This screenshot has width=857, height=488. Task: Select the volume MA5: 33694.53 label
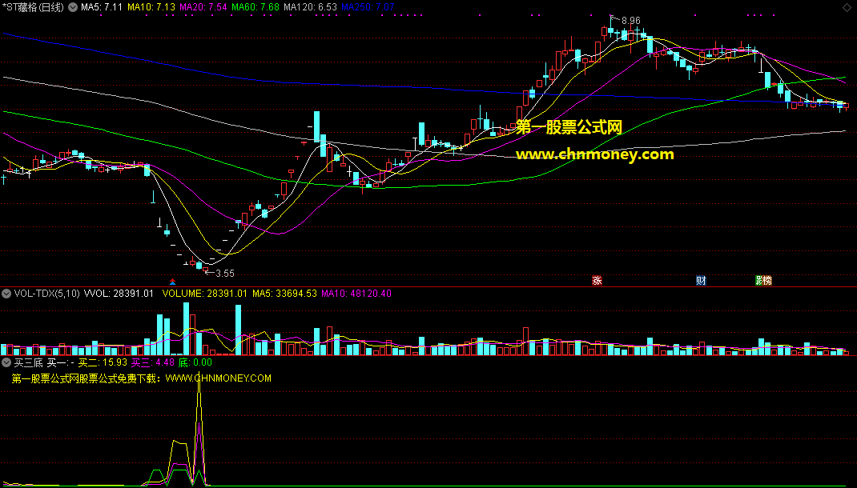coord(285,294)
